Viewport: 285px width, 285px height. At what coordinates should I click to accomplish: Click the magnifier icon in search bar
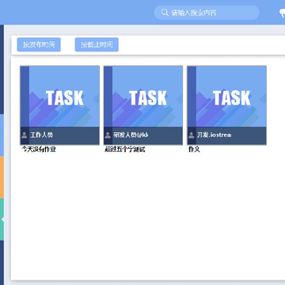pyautogui.click(x=165, y=13)
